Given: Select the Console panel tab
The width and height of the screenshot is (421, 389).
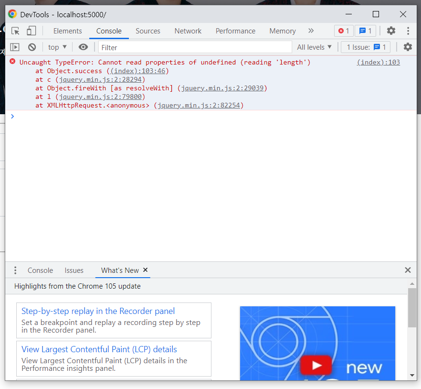Looking at the screenshot, I should click(109, 31).
